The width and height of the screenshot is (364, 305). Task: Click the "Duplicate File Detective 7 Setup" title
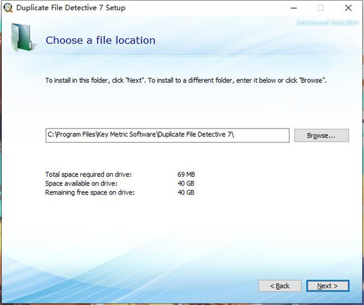tap(71, 8)
